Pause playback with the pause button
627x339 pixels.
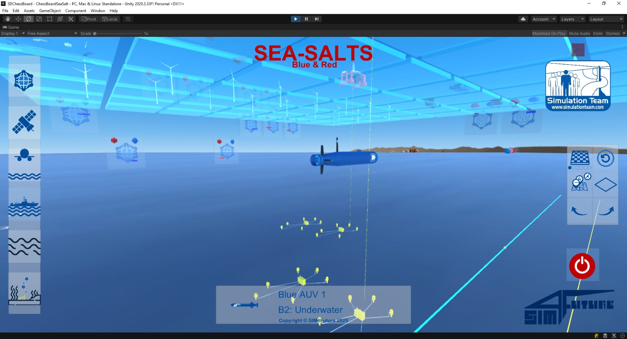click(x=306, y=19)
